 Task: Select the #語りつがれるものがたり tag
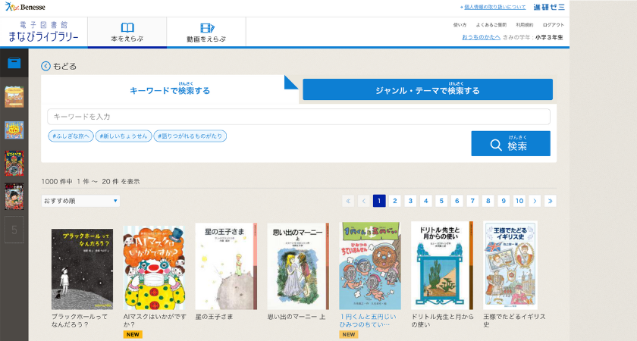(190, 136)
